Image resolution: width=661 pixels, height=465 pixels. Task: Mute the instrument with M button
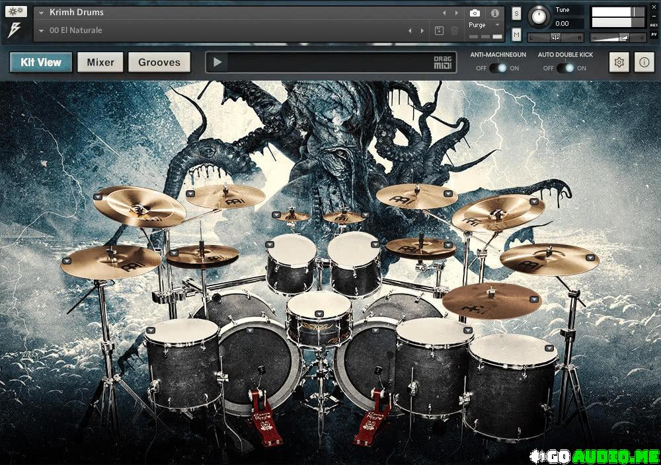click(x=516, y=34)
